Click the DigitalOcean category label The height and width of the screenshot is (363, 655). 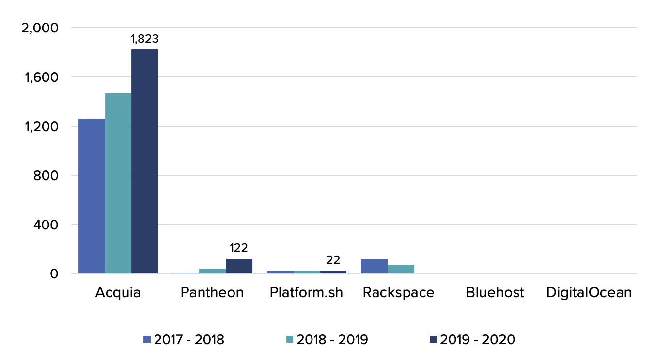589,292
